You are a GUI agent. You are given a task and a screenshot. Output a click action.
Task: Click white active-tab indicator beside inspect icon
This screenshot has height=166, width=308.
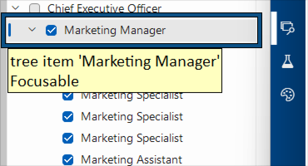(274, 28)
